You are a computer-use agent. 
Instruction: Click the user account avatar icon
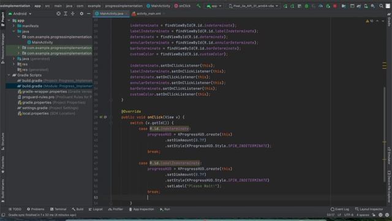[x=388, y=6]
